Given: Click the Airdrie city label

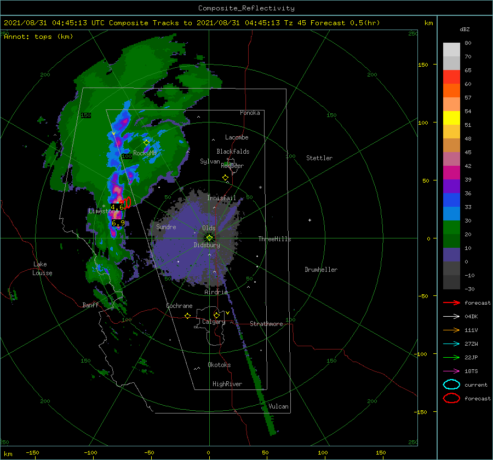Looking at the screenshot, I should click(x=216, y=292).
